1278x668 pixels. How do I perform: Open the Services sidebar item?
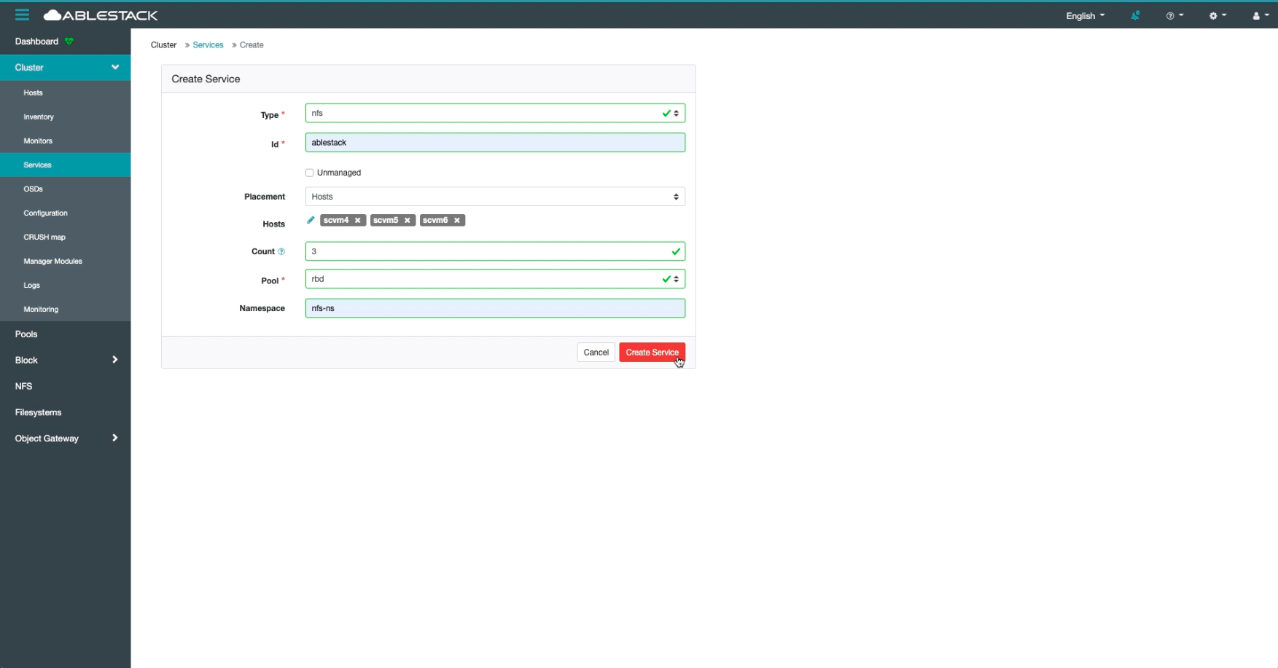point(66,165)
